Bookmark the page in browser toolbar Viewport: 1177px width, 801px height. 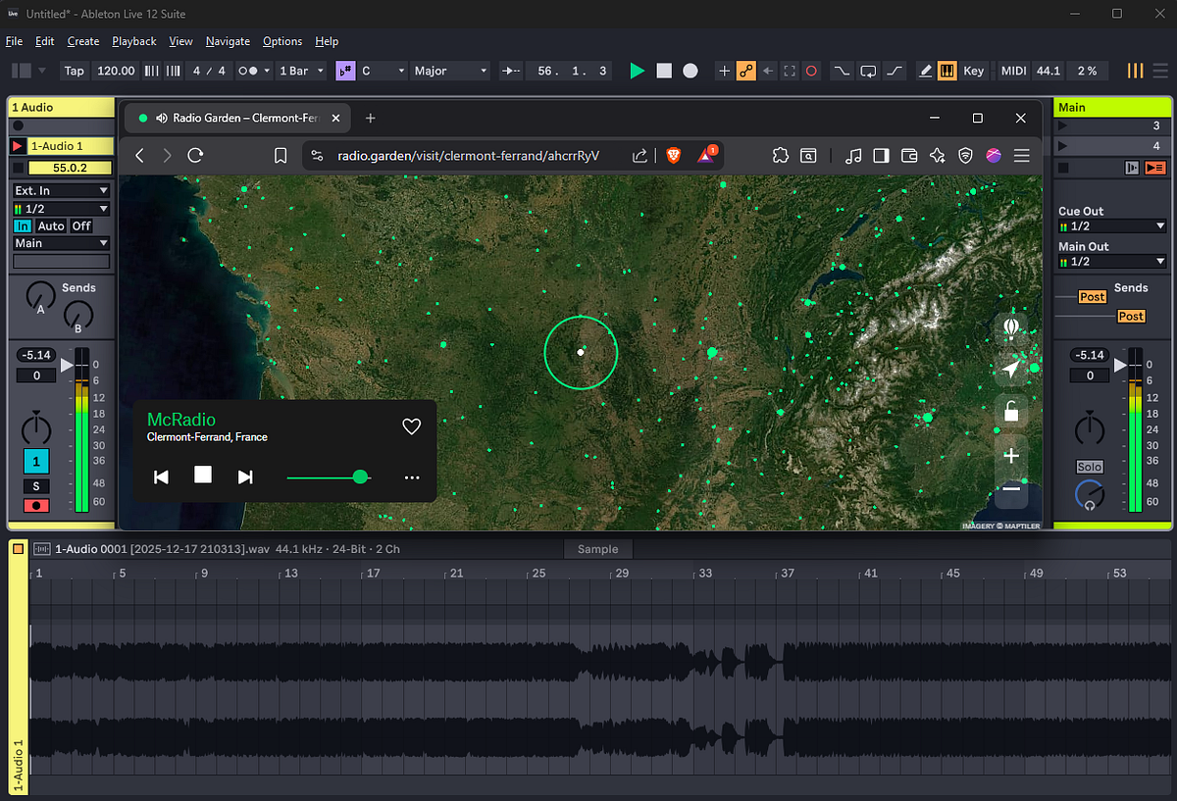281,155
